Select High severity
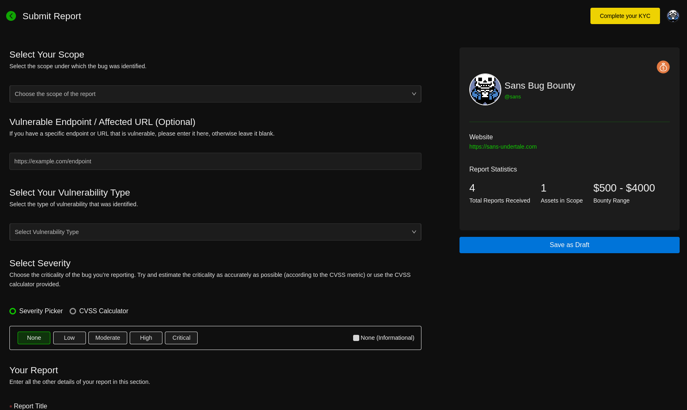 point(146,338)
